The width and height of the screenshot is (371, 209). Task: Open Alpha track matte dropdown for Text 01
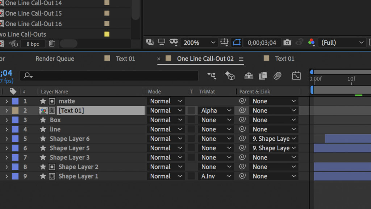coord(216,111)
